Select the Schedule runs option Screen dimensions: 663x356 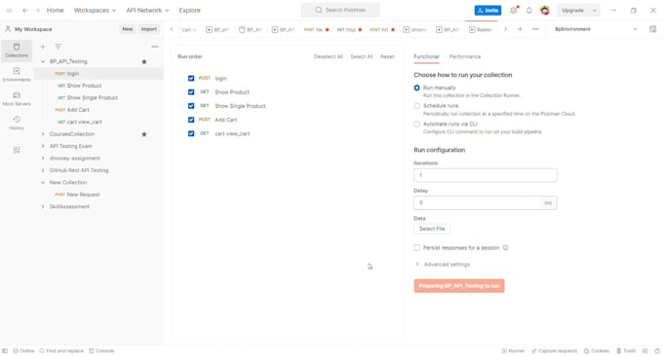(x=417, y=106)
